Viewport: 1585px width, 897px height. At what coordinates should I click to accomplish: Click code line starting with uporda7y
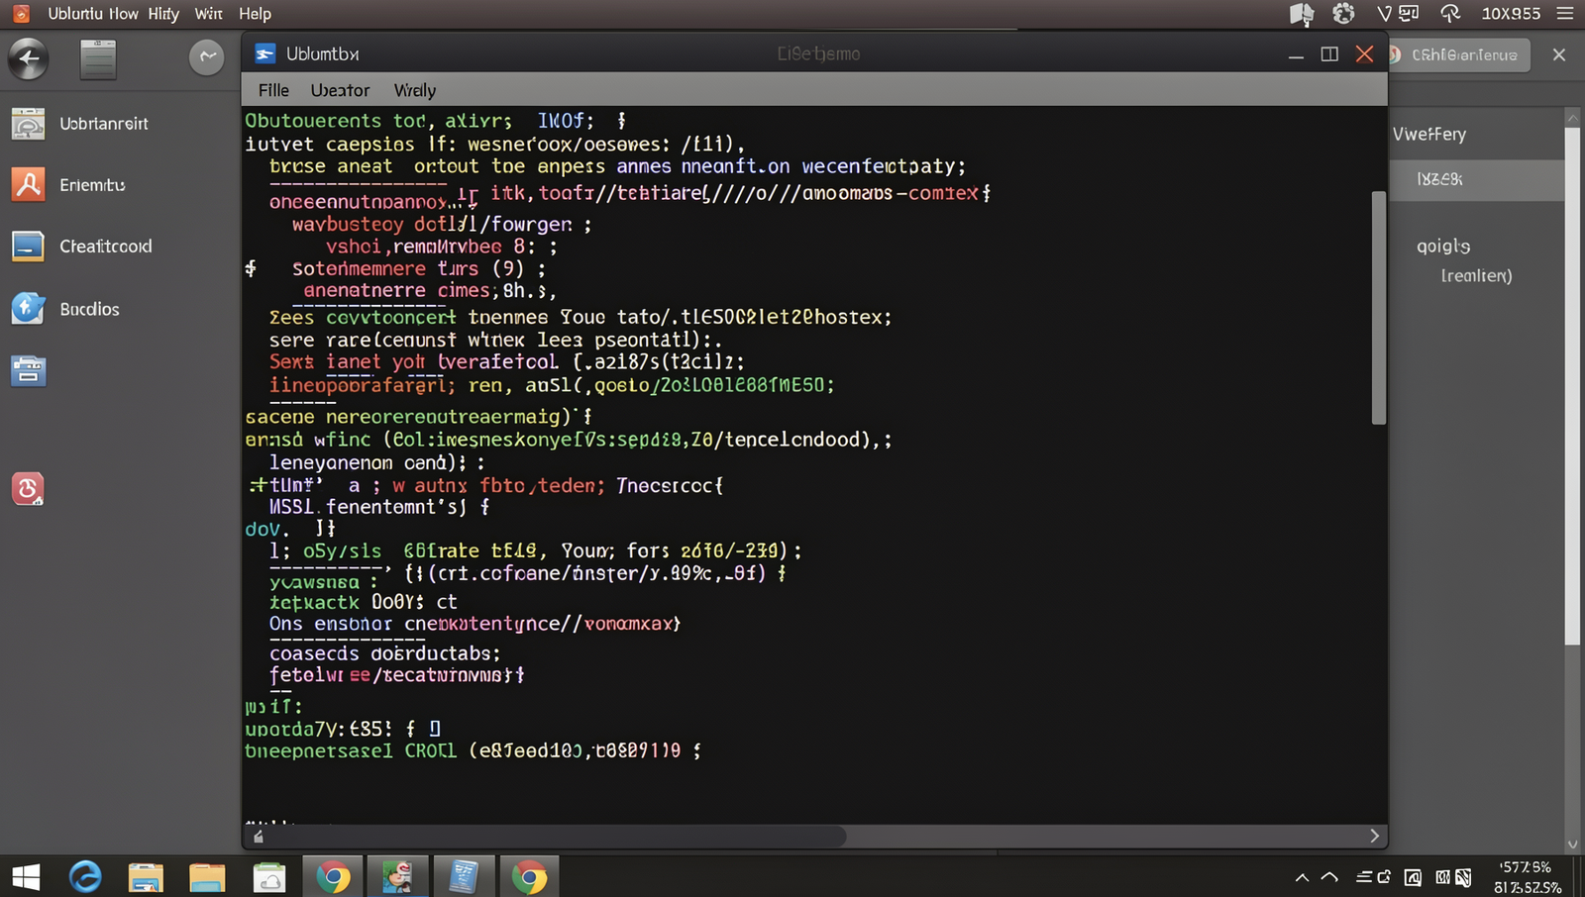(x=343, y=729)
